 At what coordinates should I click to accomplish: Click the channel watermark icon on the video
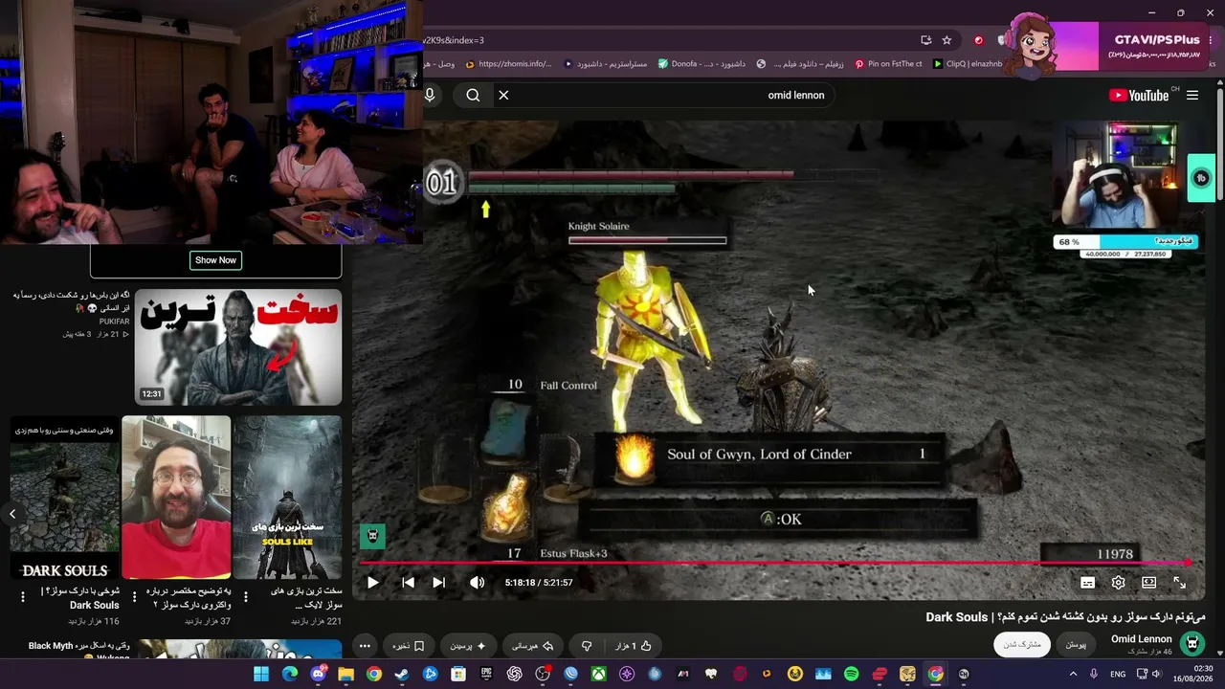coord(372,536)
